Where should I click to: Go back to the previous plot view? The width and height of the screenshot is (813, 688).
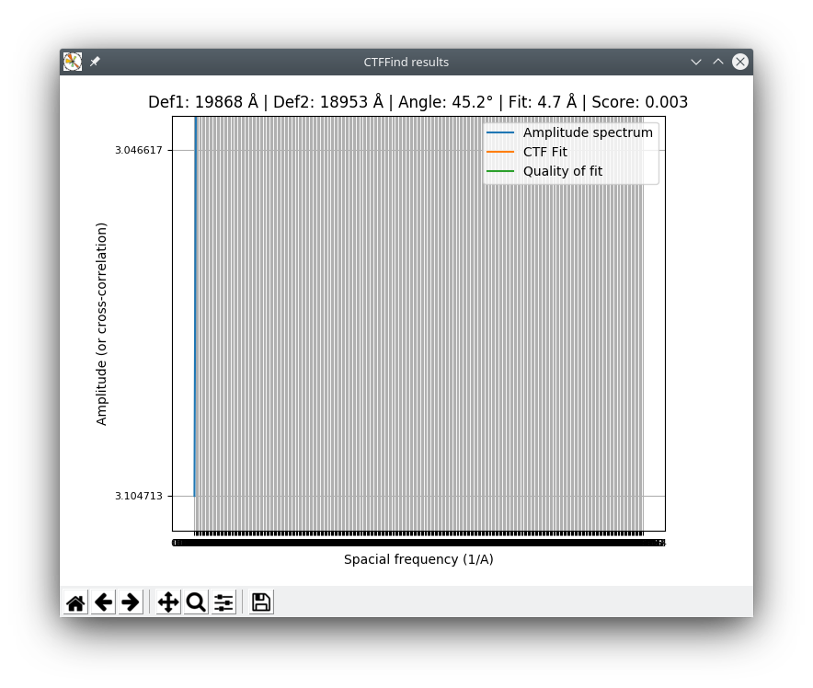103,602
